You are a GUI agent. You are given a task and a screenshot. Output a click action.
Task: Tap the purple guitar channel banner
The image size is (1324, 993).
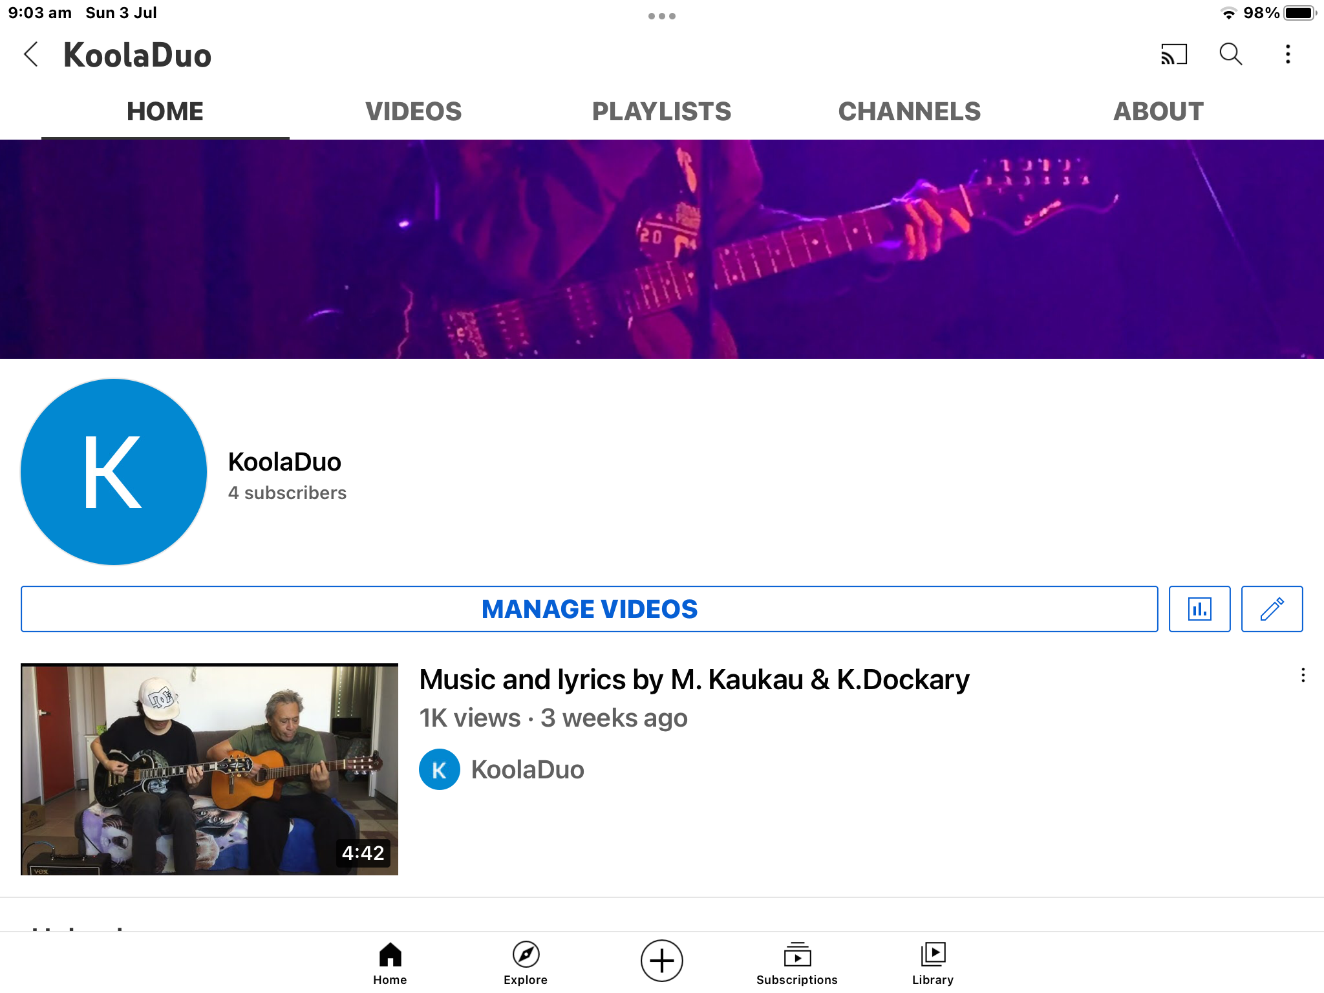click(662, 249)
